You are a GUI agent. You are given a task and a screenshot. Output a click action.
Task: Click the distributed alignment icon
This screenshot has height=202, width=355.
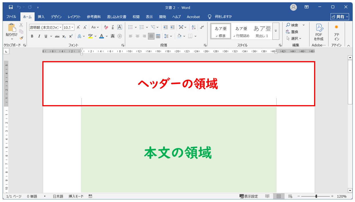[x=158, y=36]
